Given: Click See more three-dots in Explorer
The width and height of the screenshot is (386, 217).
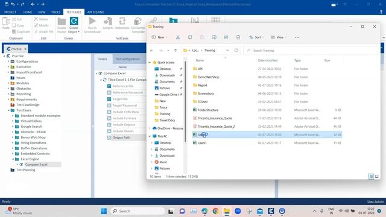Looking at the screenshot, I should pos(297,37).
